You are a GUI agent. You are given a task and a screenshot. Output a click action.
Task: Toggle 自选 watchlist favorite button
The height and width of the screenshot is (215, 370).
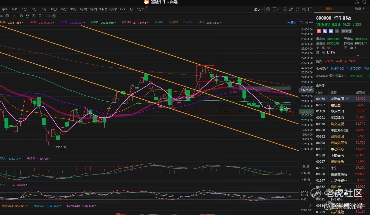(347, 31)
